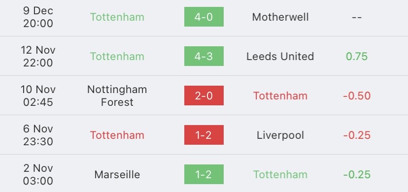Select Tottenham in the 12 Nov match
The image size is (408, 192).
tap(117, 57)
